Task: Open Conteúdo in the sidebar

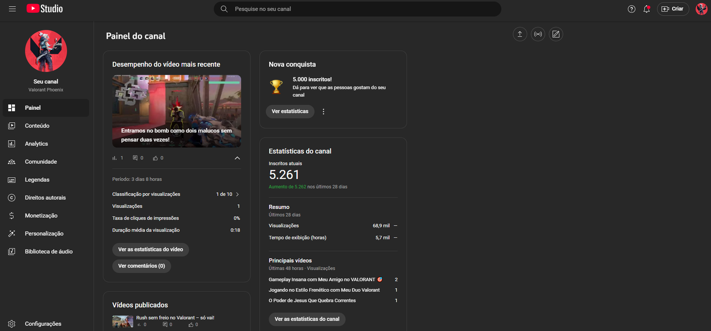Action: pyautogui.click(x=46, y=126)
